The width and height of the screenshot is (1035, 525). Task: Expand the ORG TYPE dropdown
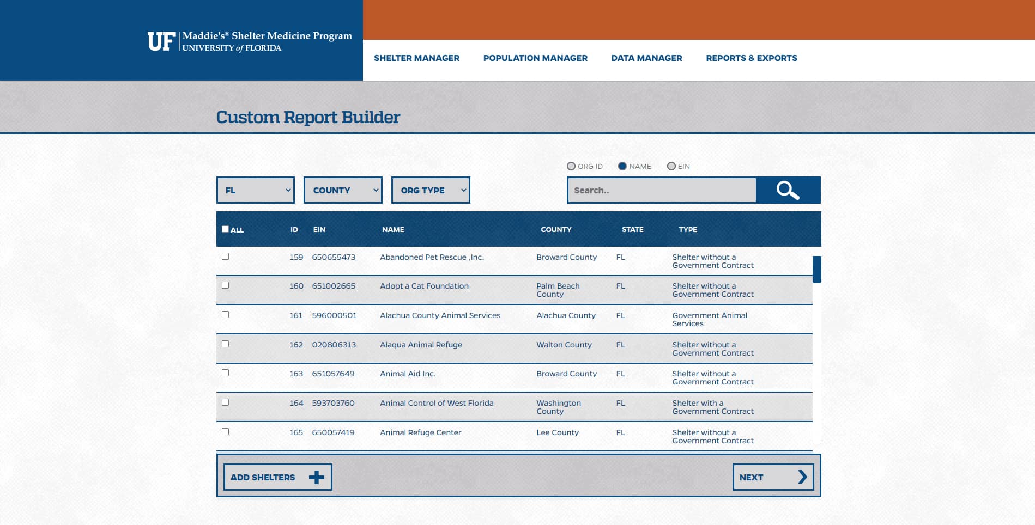[x=431, y=190]
